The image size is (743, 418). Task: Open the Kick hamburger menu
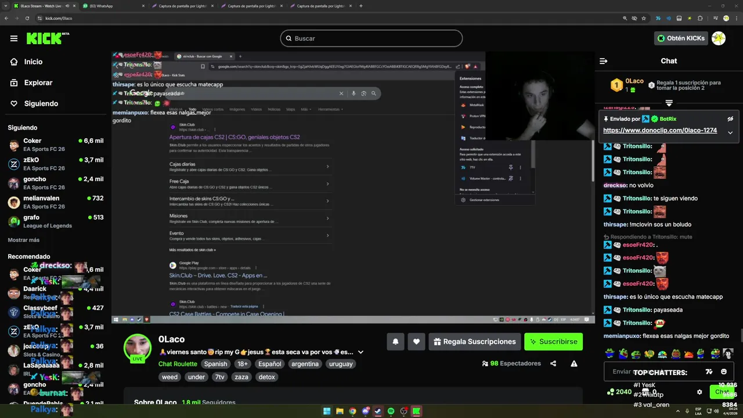pyautogui.click(x=14, y=38)
